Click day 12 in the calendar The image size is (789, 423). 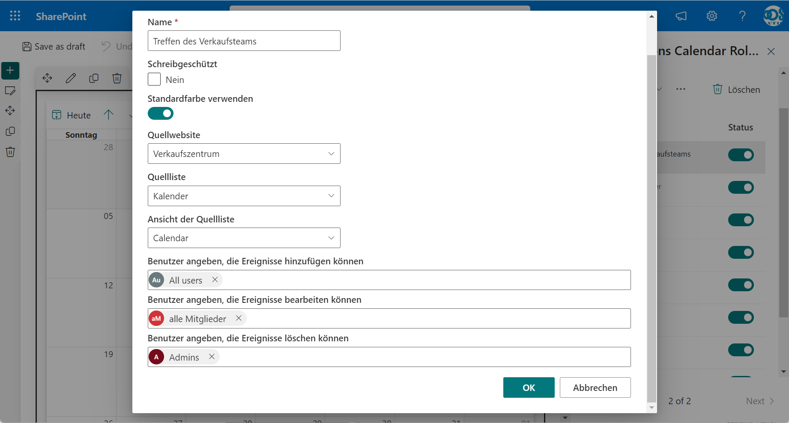pyautogui.click(x=108, y=285)
